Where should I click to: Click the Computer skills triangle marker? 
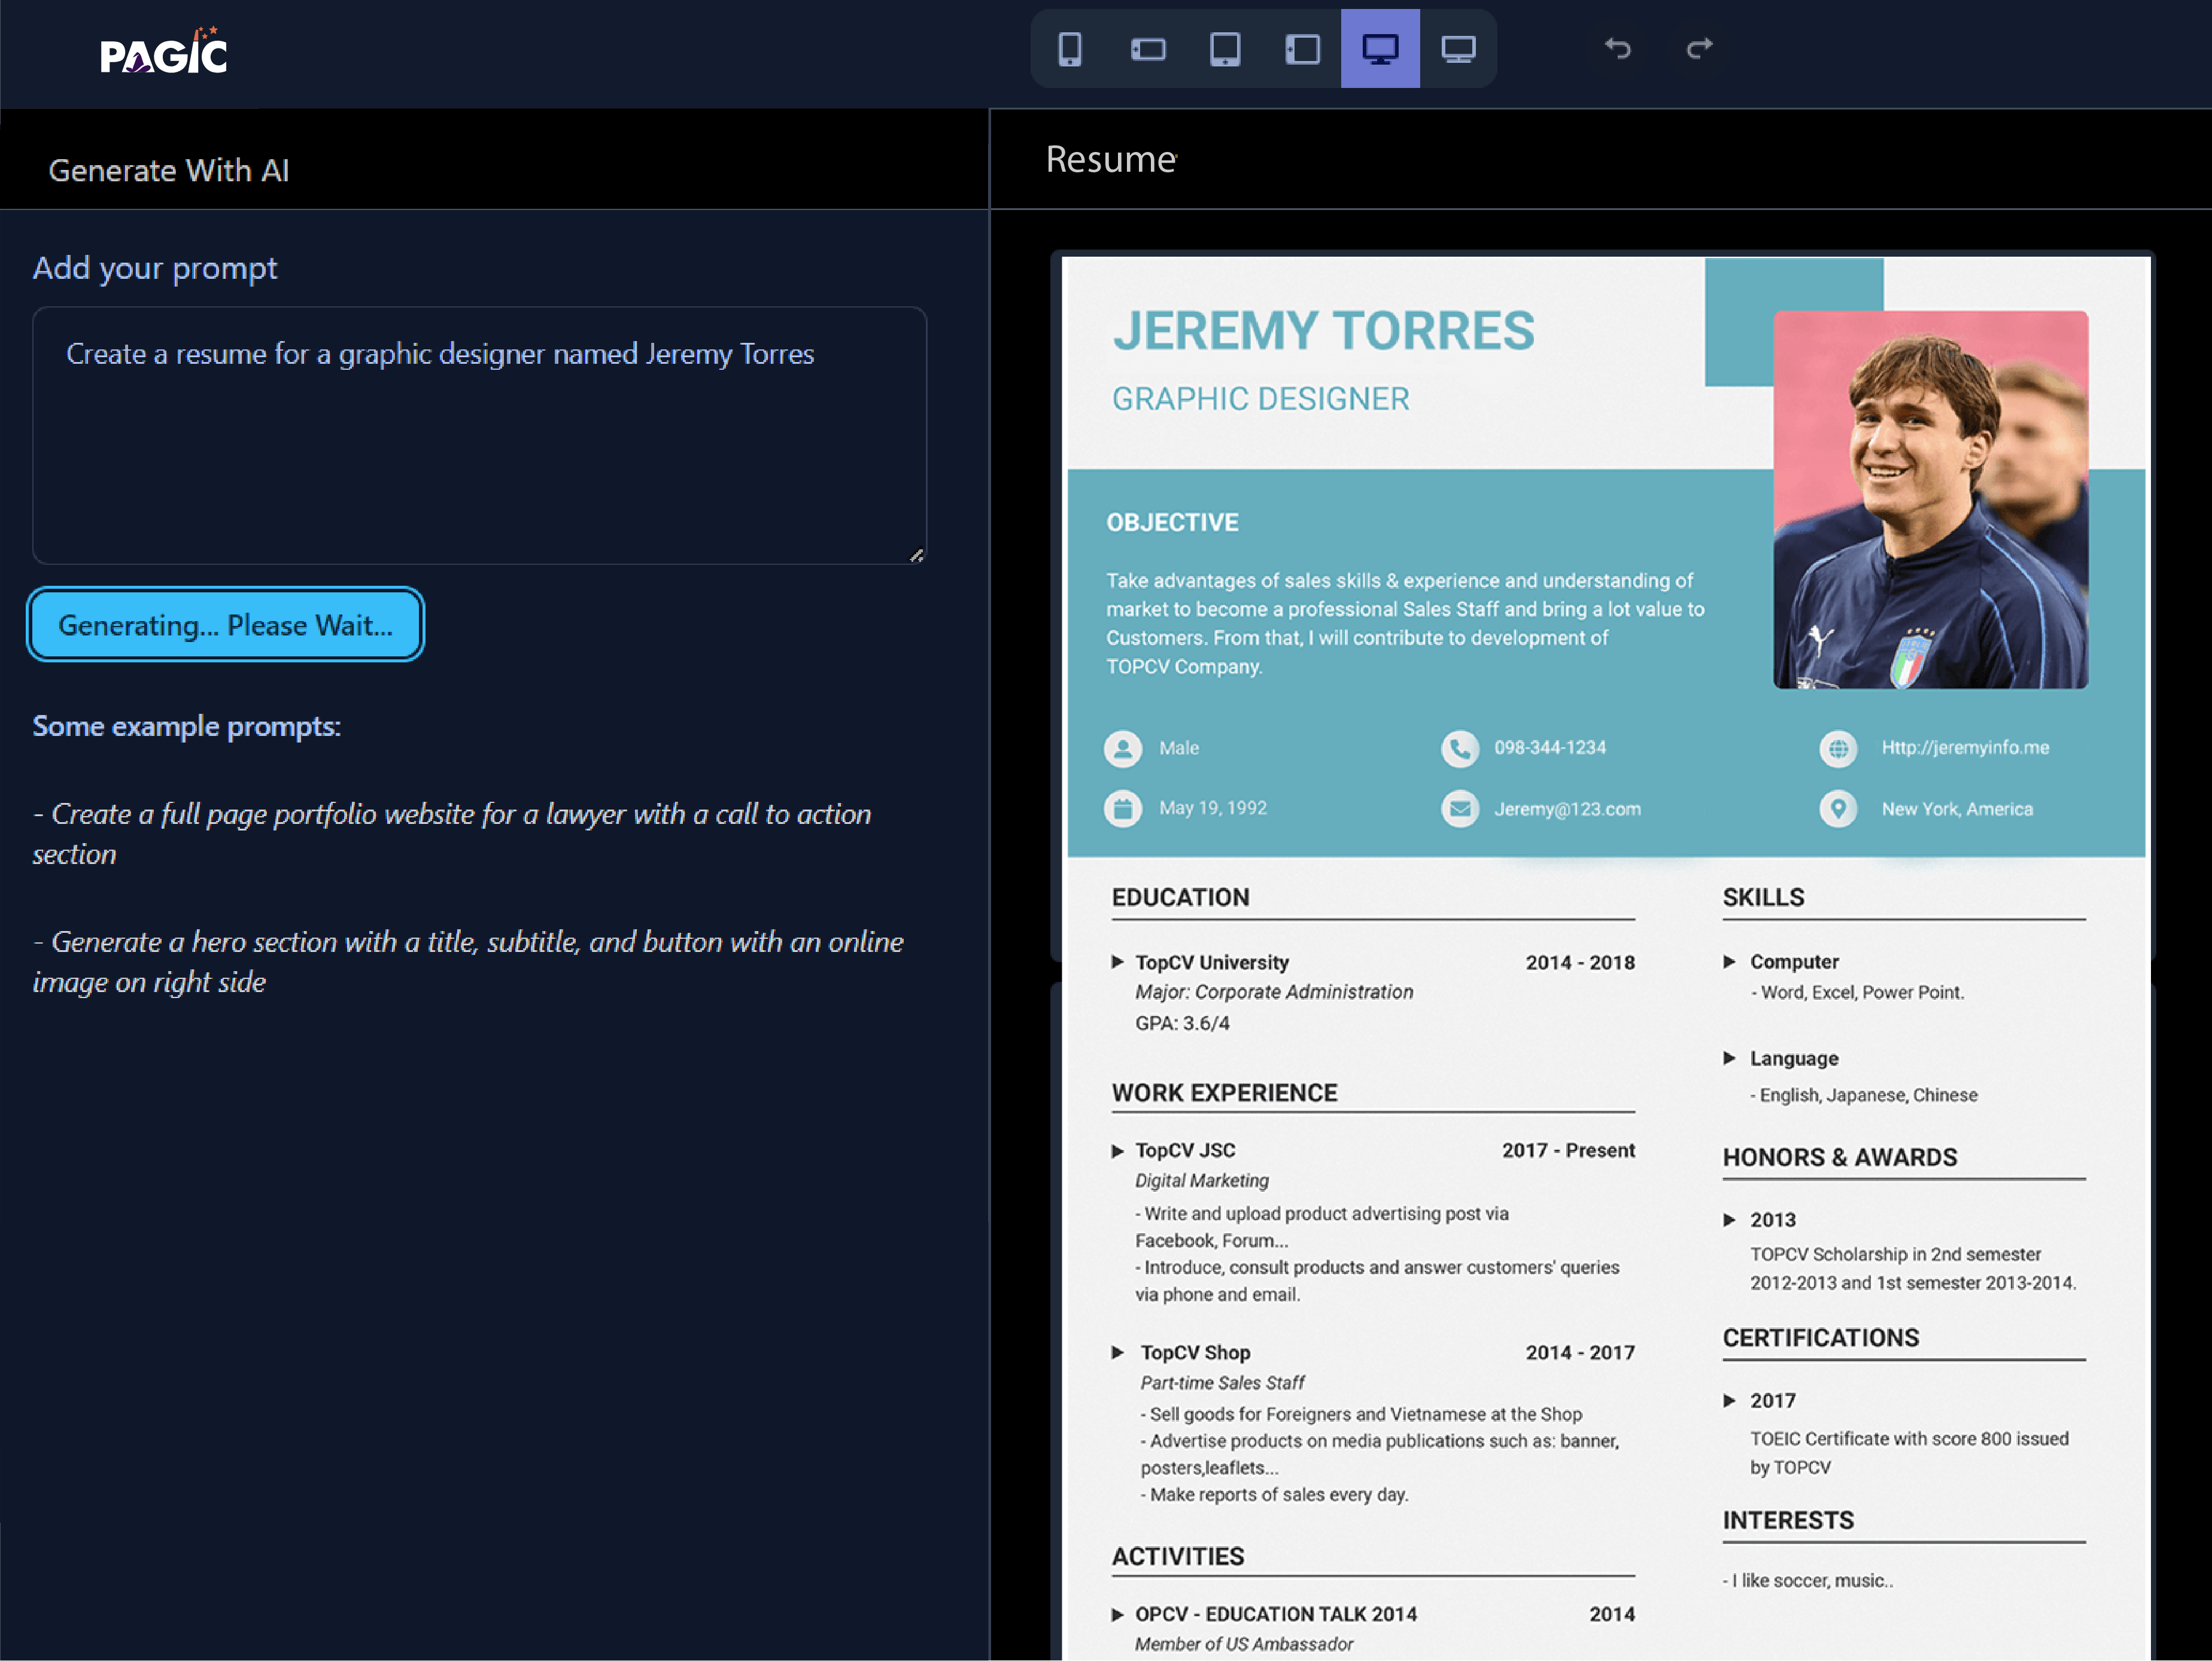[x=1729, y=962]
